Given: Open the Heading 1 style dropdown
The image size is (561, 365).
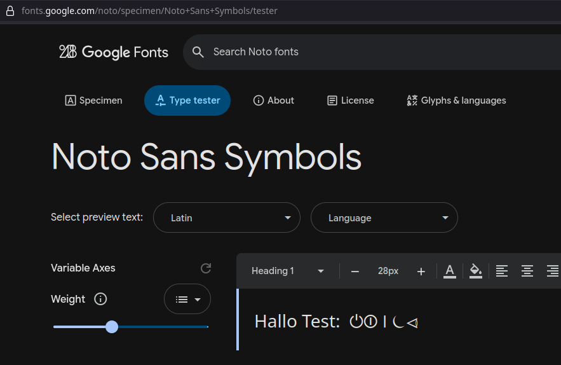Looking at the screenshot, I should (288, 272).
